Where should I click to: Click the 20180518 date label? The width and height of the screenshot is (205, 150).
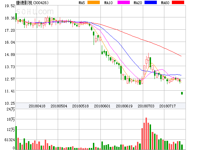click(80, 106)
